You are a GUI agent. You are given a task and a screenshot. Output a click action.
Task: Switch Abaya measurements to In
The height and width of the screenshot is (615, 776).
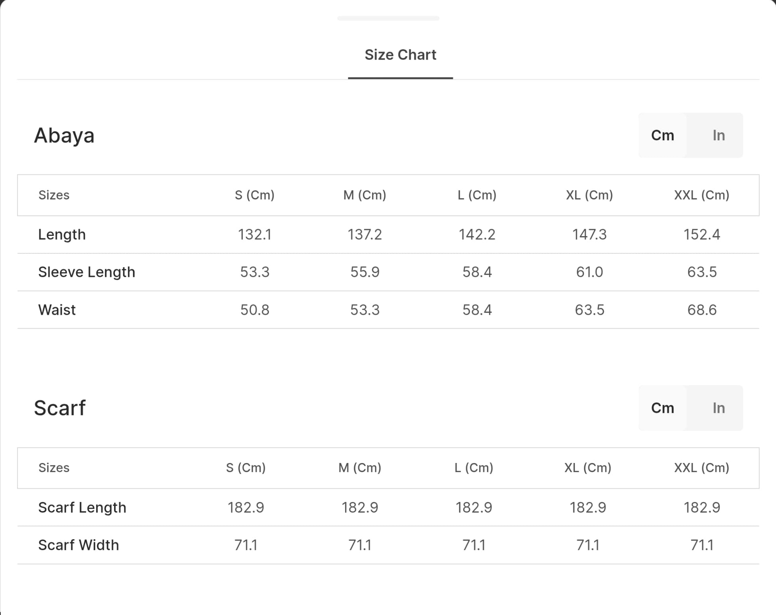pos(718,135)
